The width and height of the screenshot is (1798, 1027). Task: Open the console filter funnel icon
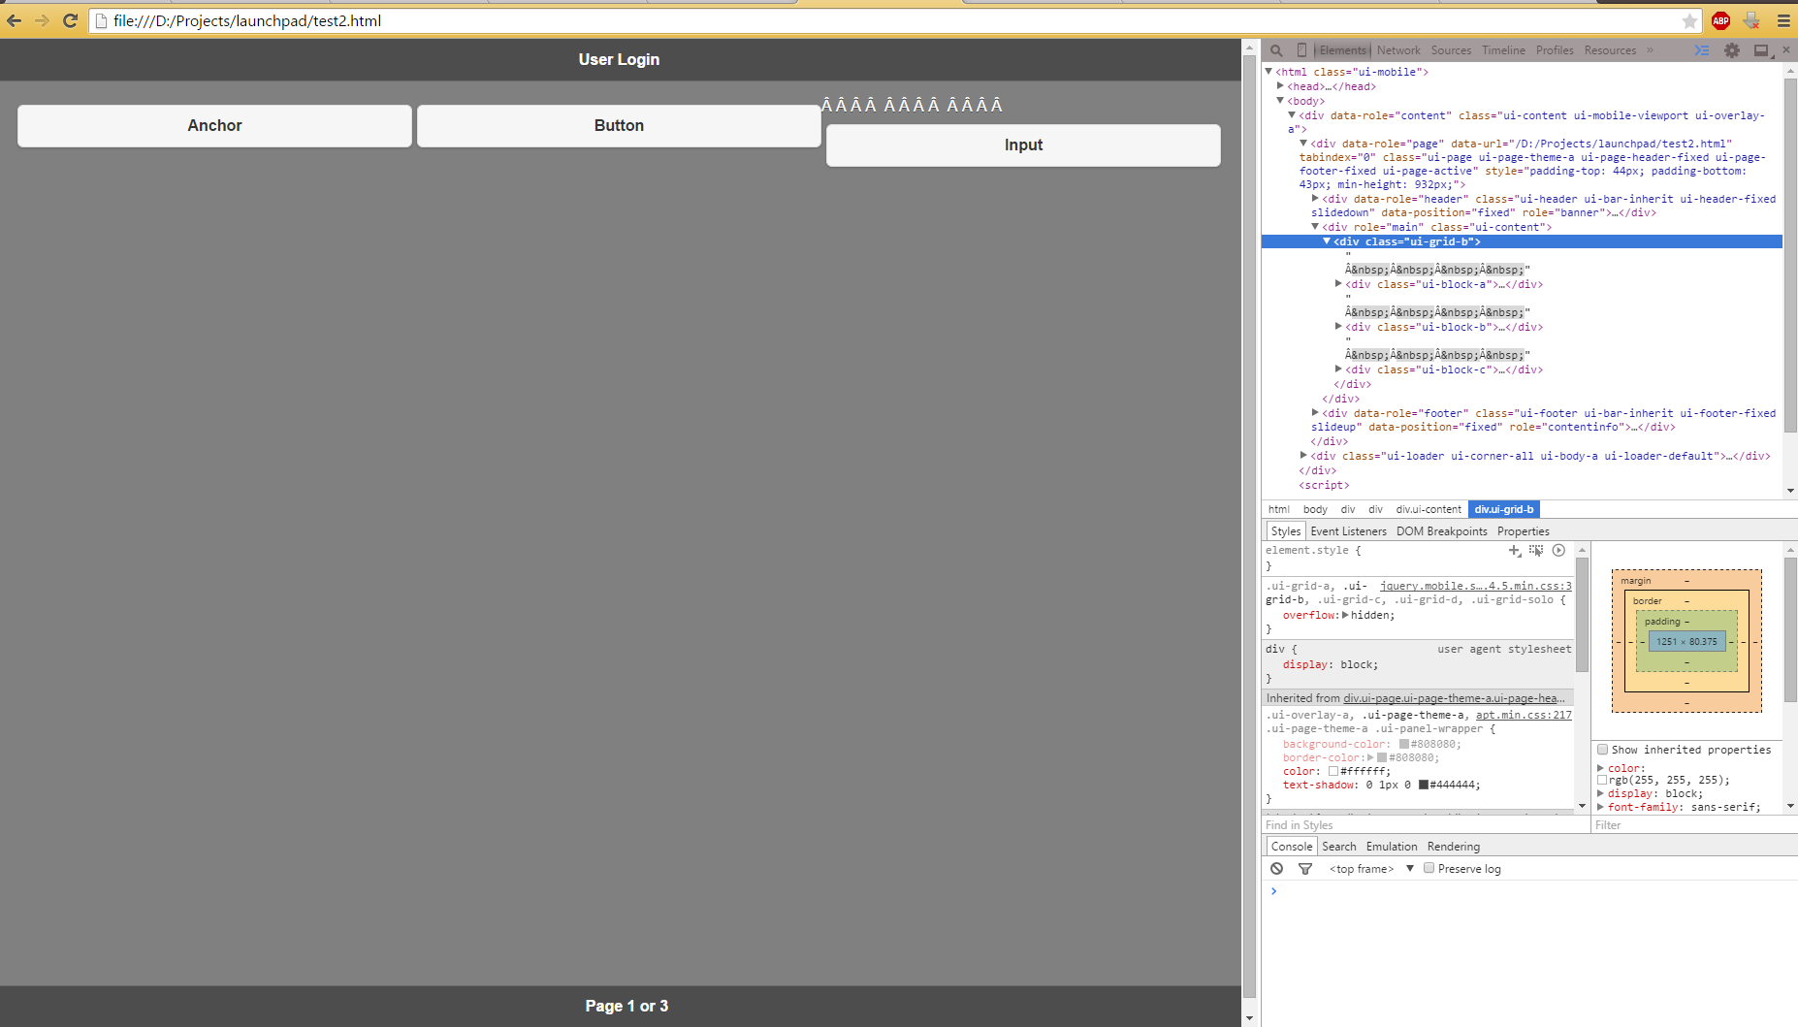[1305, 869]
